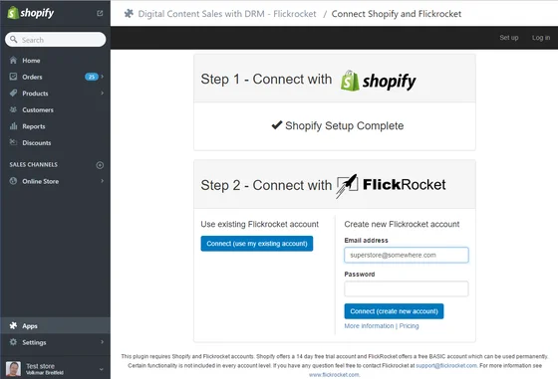Viewport: 558px width, 379px height.
Task: Add sales channel plus icon
Action: 100,165
